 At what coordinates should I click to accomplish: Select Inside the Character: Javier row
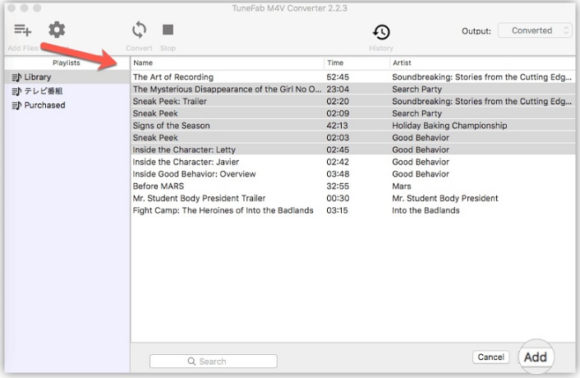(353, 162)
